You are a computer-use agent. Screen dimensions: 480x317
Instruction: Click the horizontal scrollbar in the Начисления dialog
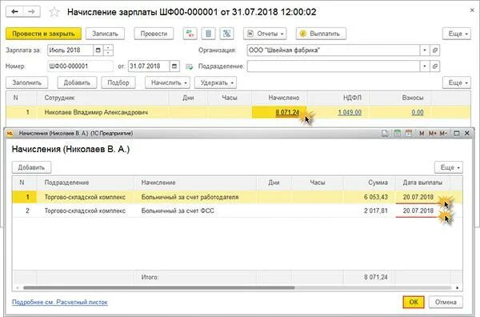158,288
